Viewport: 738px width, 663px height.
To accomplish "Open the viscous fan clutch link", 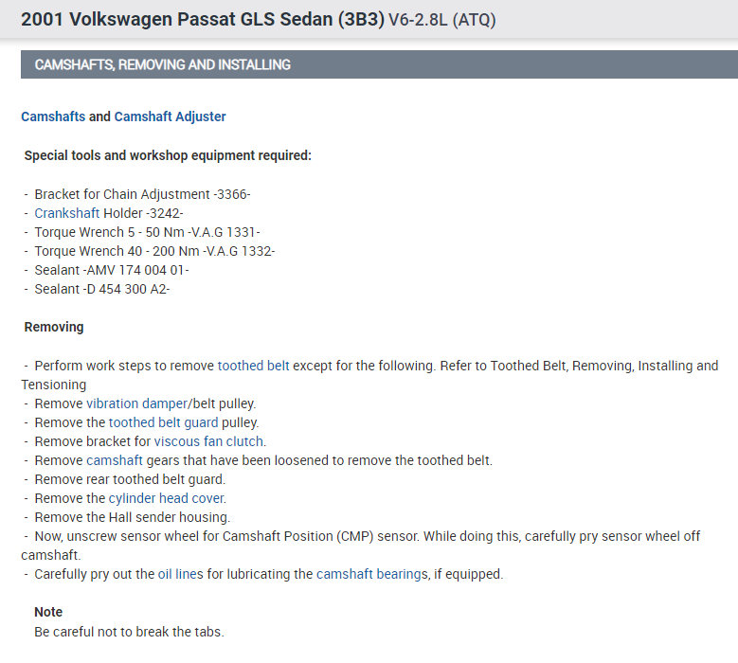I will [x=209, y=441].
